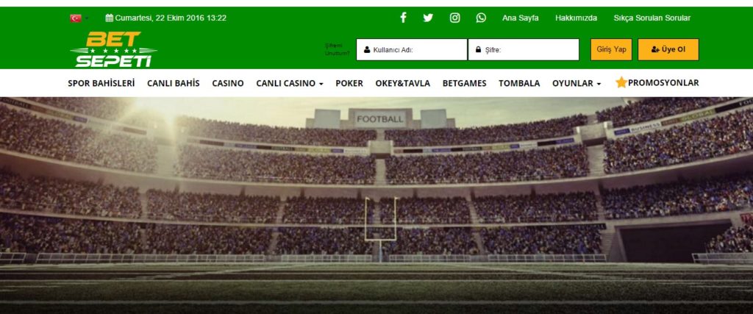This screenshot has width=753, height=314.
Task: Open the Twitter social icon
Action: [x=428, y=18]
